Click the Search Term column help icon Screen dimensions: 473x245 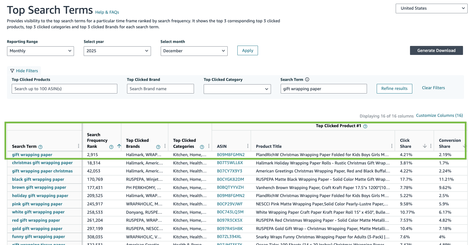pyautogui.click(x=40, y=147)
